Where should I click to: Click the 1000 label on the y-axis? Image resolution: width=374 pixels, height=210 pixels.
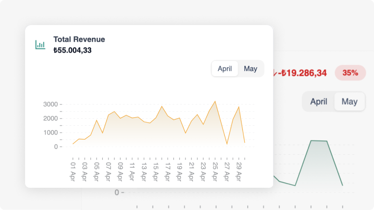point(50,132)
